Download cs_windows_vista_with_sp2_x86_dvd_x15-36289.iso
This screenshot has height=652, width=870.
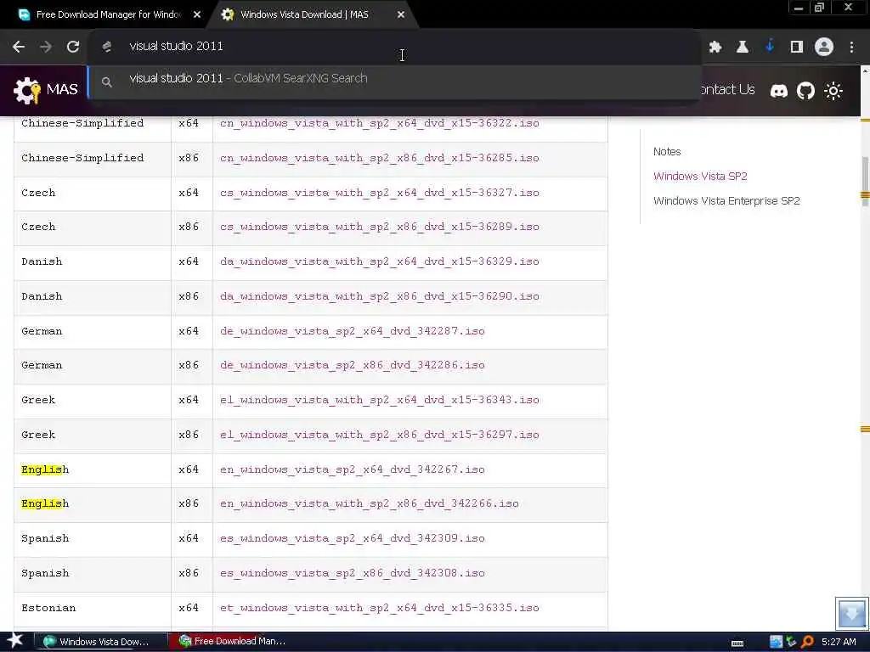[x=380, y=227]
